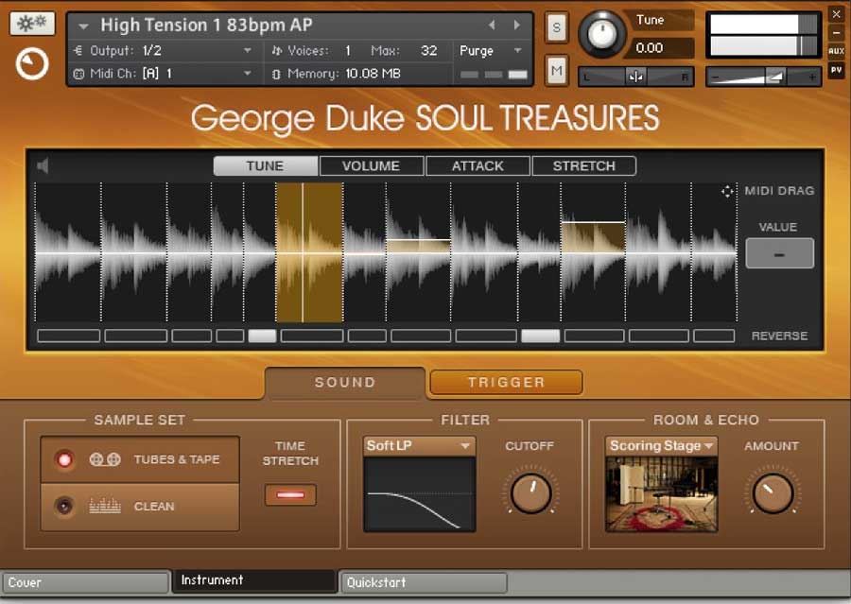This screenshot has height=604, width=851.
Task: Open the AUX sends panel
Action: click(x=837, y=51)
